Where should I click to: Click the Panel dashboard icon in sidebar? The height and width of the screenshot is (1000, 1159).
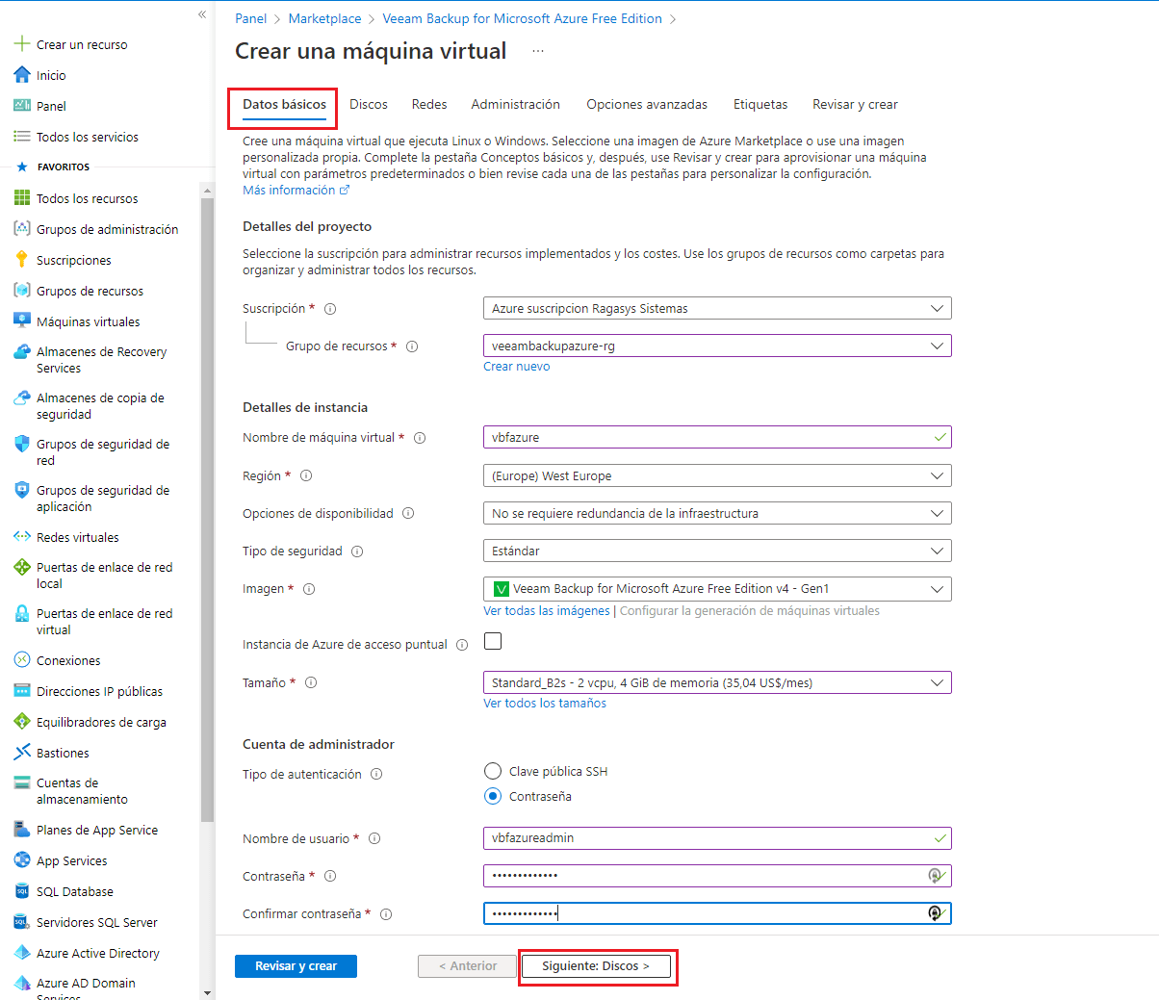21,106
